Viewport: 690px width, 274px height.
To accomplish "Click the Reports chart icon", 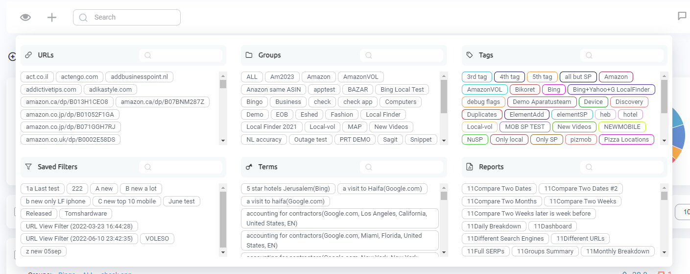I will 470,167.
